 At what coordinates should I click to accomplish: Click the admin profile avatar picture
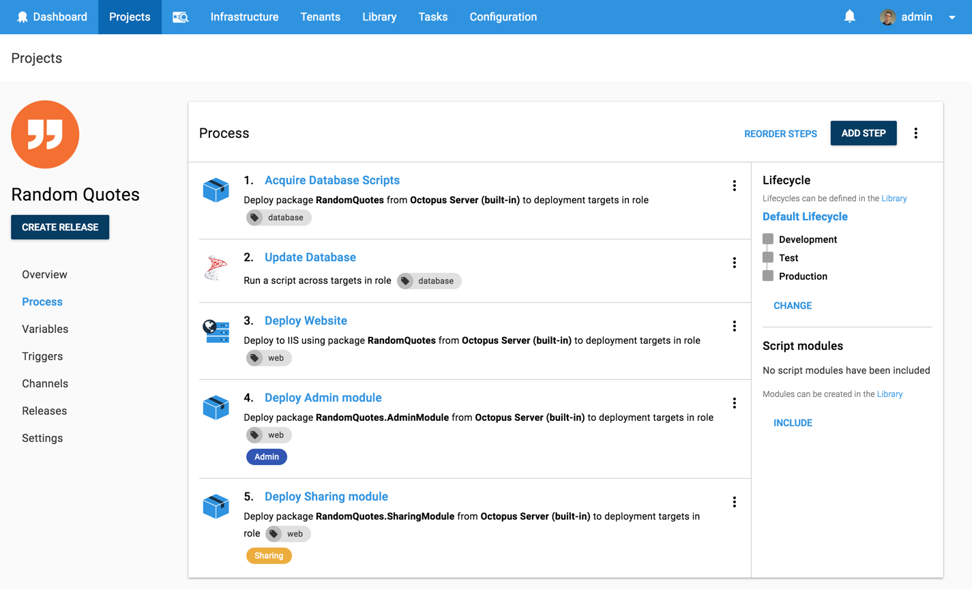coord(887,16)
